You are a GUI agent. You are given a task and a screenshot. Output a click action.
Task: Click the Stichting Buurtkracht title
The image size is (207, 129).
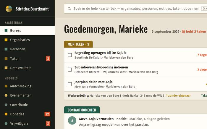coord(32,9)
